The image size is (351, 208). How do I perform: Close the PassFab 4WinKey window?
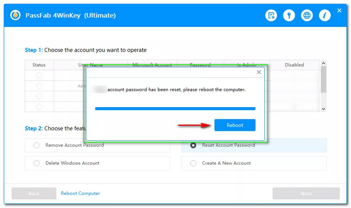(339, 11)
